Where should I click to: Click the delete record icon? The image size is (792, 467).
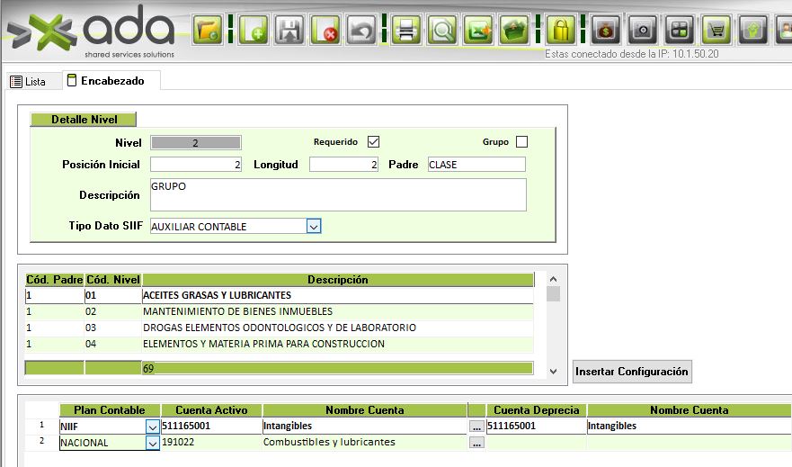point(325,31)
